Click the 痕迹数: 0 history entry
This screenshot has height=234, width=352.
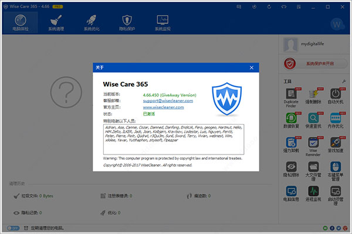(198, 196)
